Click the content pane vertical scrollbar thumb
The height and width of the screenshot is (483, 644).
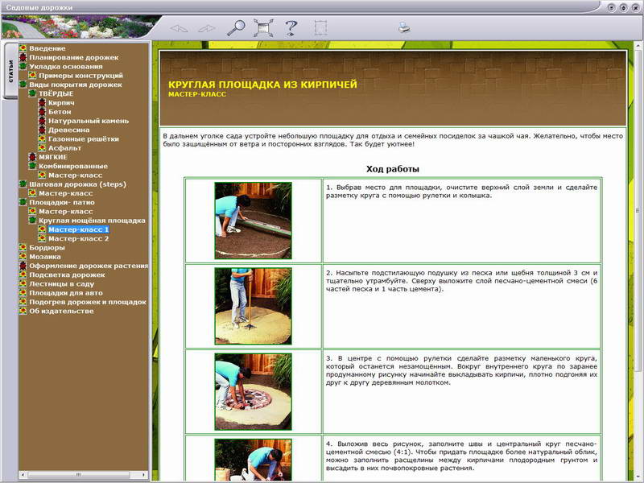point(638,211)
